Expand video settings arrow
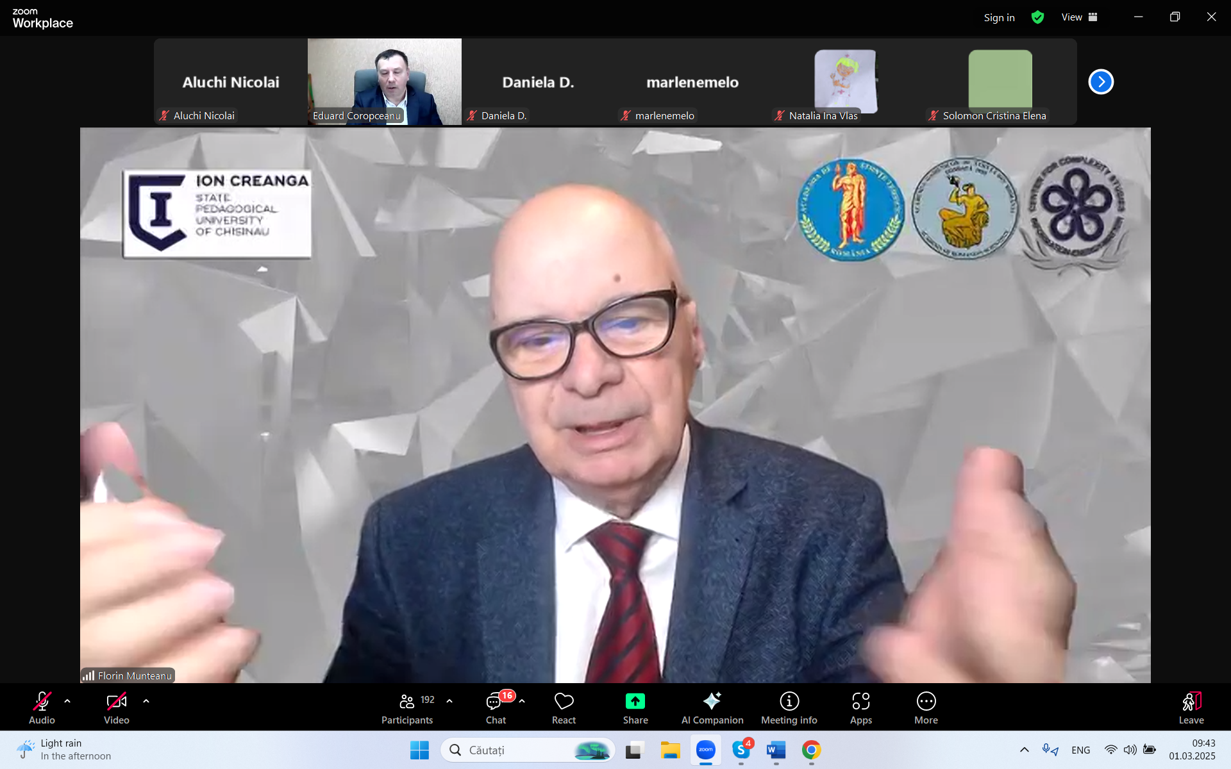Viewport: 1231px width, 769px height. 146,701
